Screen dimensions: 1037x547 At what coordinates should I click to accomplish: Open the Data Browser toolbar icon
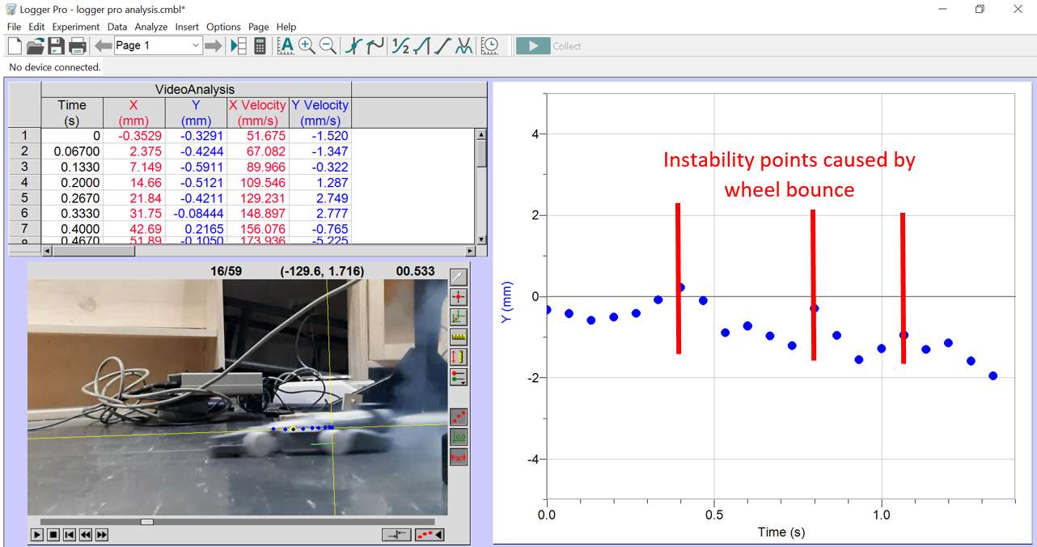239,46
